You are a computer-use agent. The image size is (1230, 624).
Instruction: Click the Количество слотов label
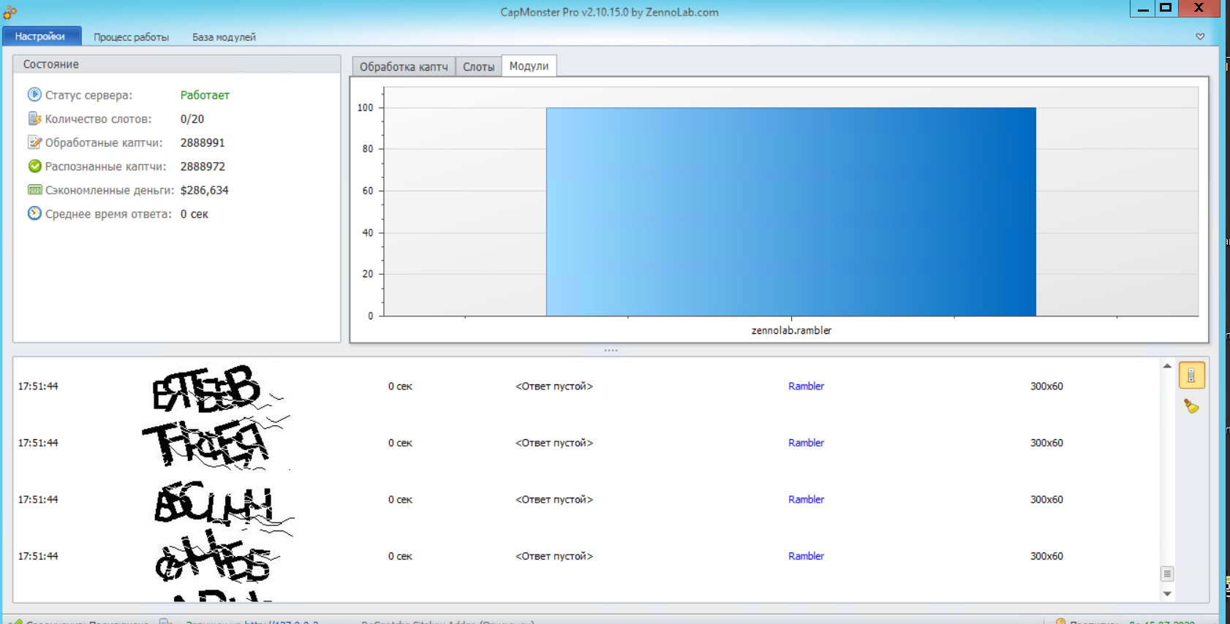tap(98, 119)
